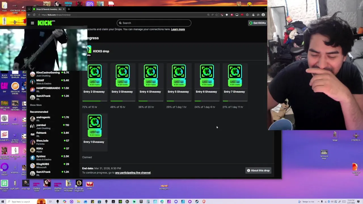Open HAMPTONBRANDO channel in sidebar
Image resolution: width=363 pixels, height=204 pixels.
coord(50,90)
